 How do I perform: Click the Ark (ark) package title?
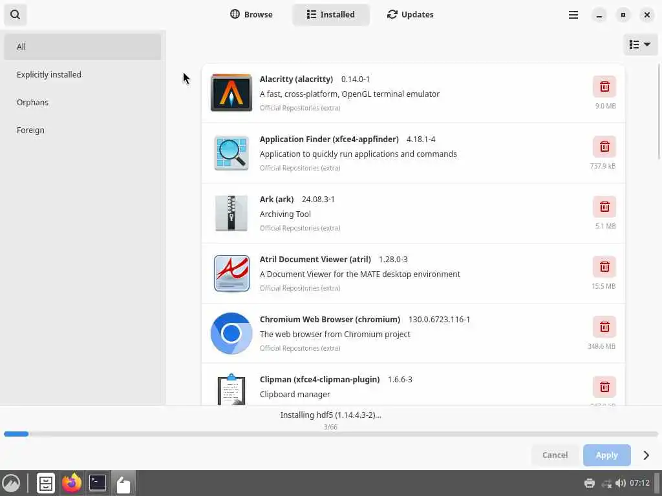(x=277, y=199)
